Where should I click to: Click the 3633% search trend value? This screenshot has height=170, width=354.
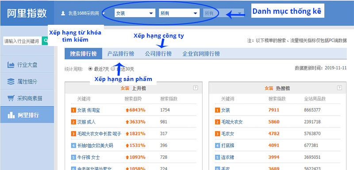click(x=135, y=122)
